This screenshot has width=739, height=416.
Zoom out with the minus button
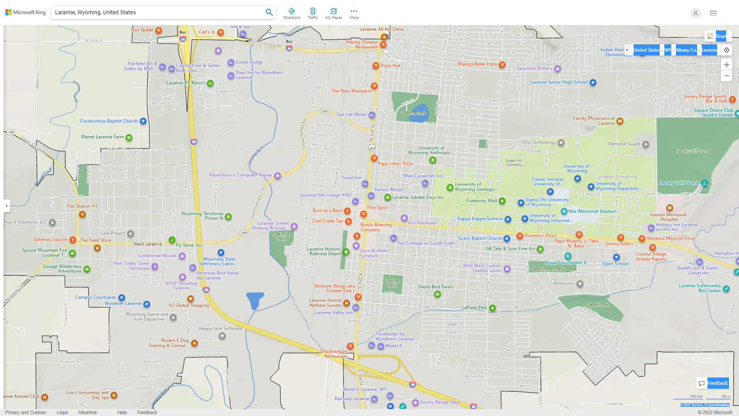click(726, 76)
